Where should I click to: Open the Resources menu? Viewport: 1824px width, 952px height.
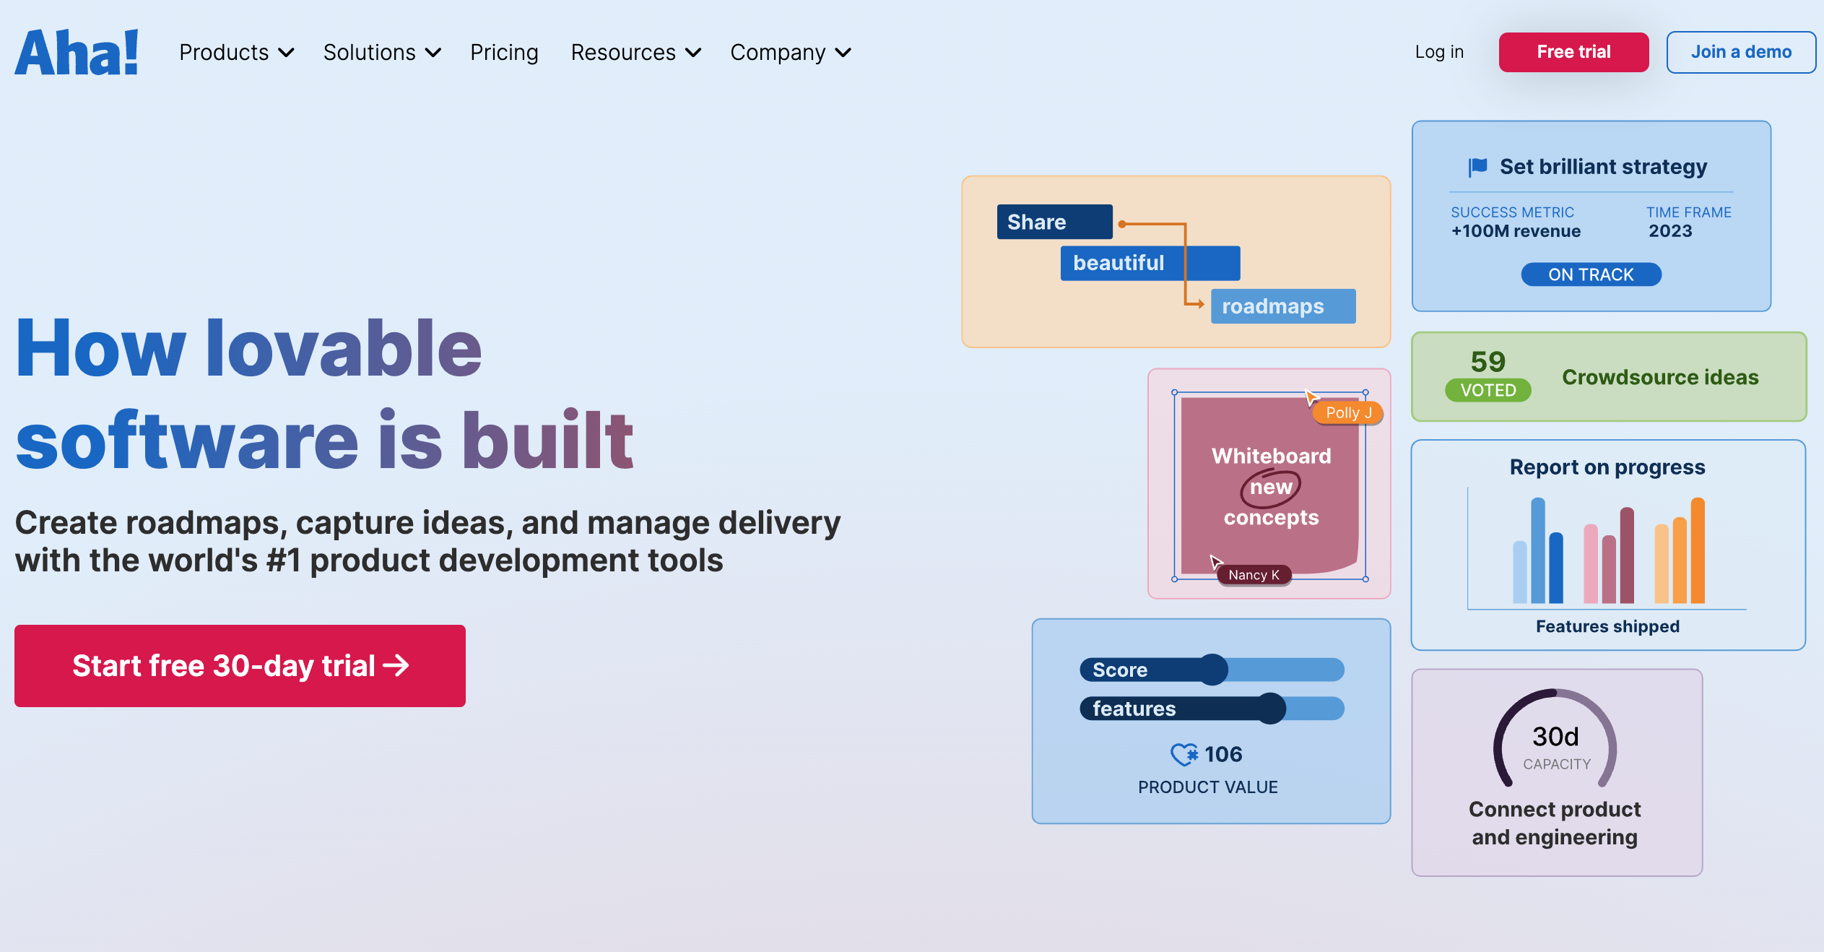click(x=636, y=53)
